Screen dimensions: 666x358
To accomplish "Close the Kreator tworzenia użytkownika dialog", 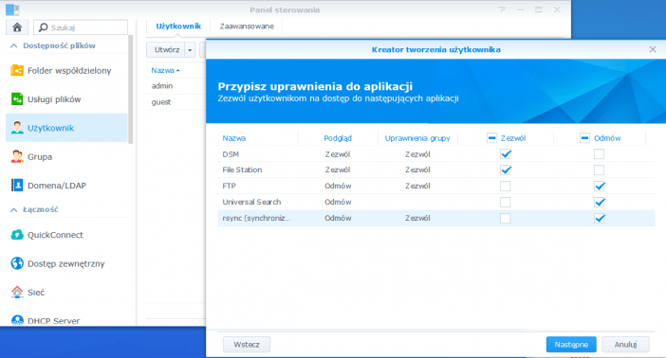I will (653, 49).
